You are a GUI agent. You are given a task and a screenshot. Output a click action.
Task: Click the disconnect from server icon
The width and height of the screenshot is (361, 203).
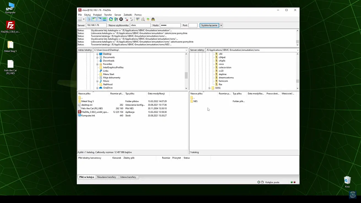coord(126,19)
